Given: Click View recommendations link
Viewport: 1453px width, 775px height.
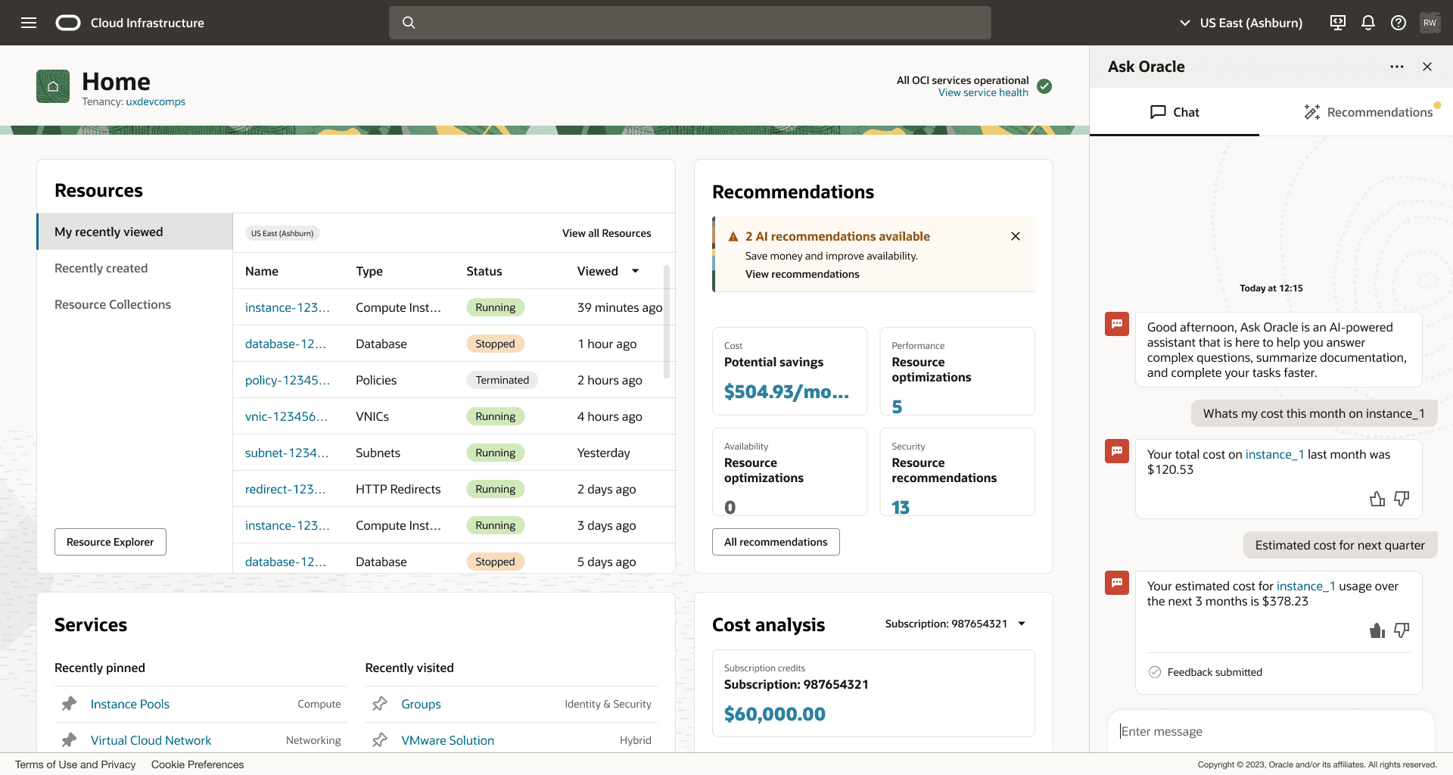Looking at the screenshot, I should (x=802, y=274).
